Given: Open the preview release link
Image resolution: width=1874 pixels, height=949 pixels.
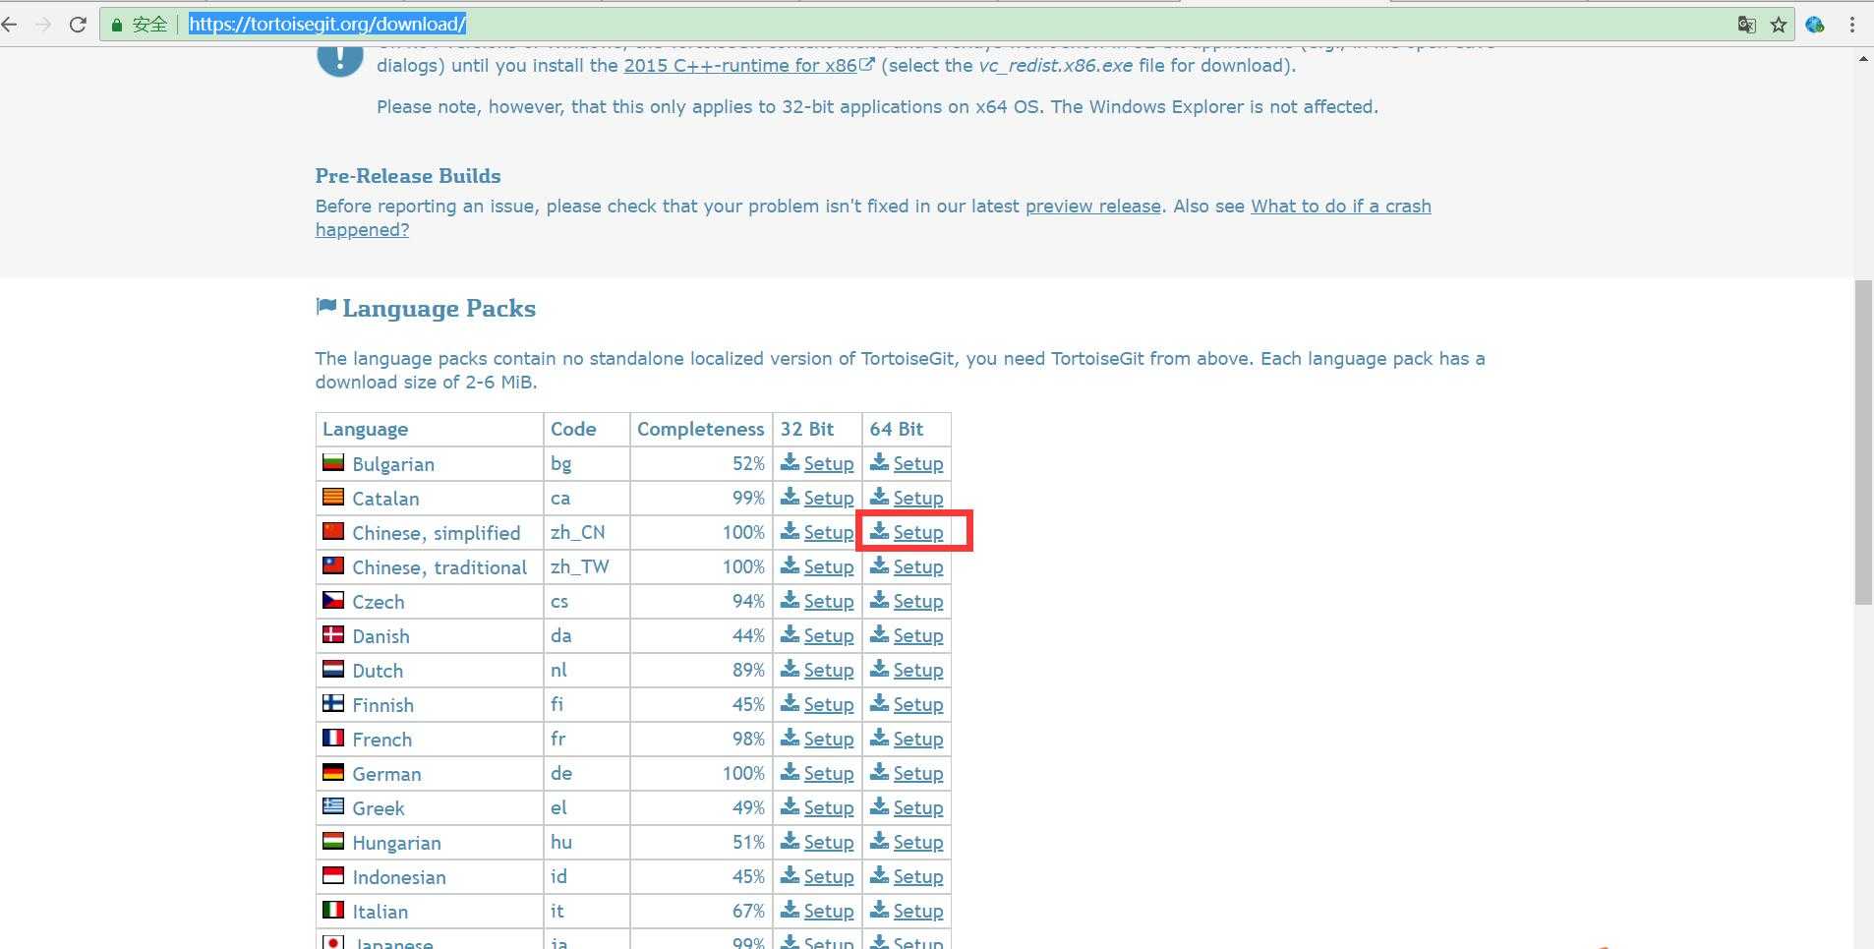Looking at the screenshot, I should 1092,207.
